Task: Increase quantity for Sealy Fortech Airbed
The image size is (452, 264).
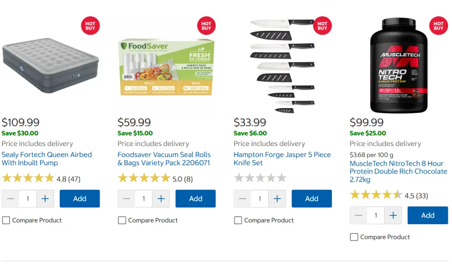Action: click(x=45, y=199)
